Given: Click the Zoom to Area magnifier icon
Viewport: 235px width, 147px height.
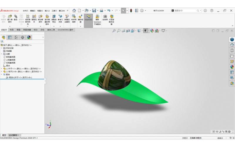Looking at the screenshot, I should click(x=119, y=31).
